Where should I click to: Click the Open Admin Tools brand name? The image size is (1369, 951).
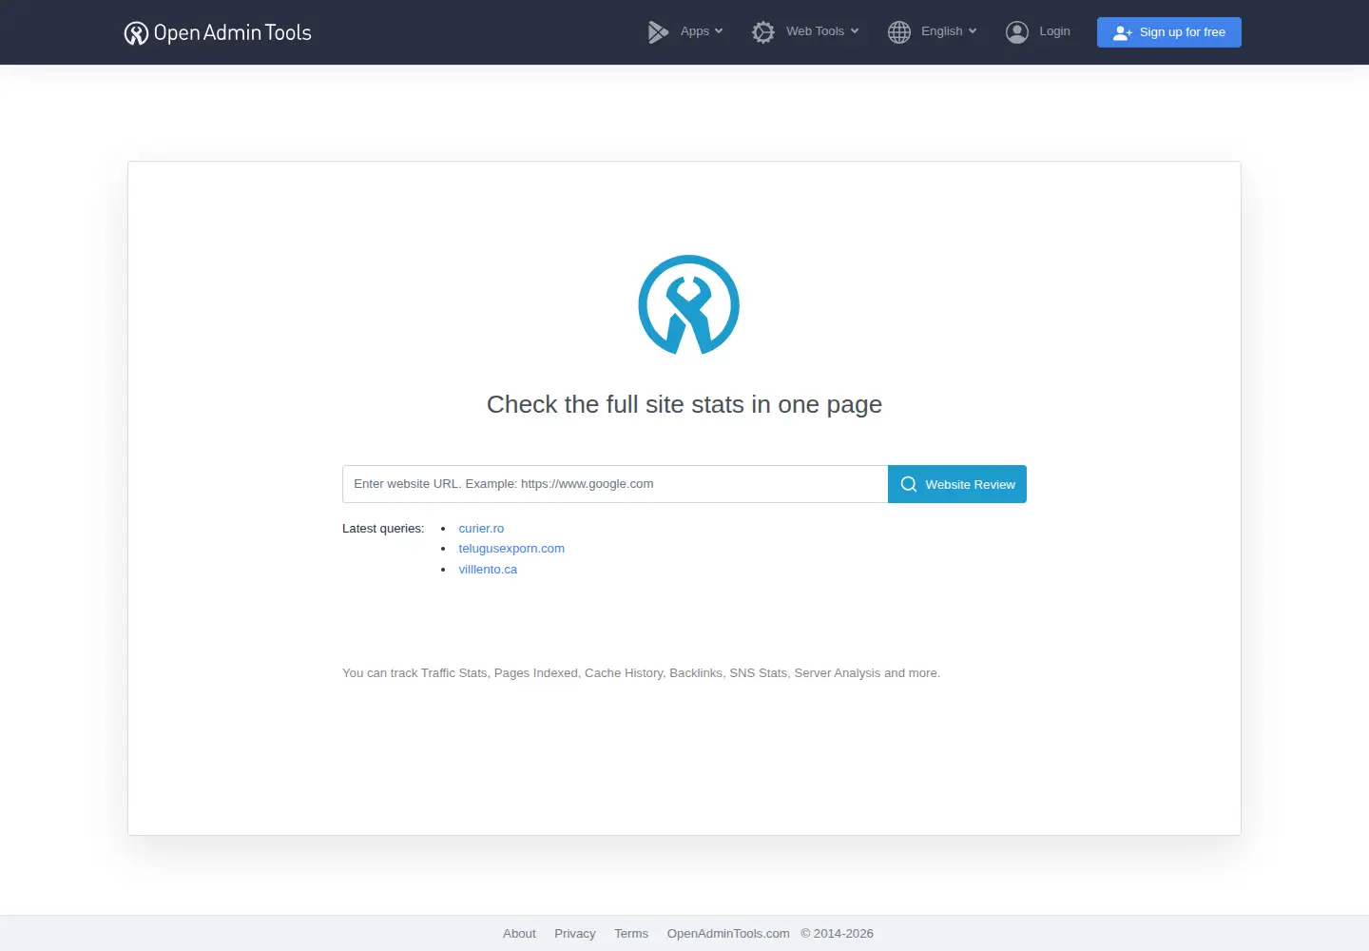click(233, 33)
